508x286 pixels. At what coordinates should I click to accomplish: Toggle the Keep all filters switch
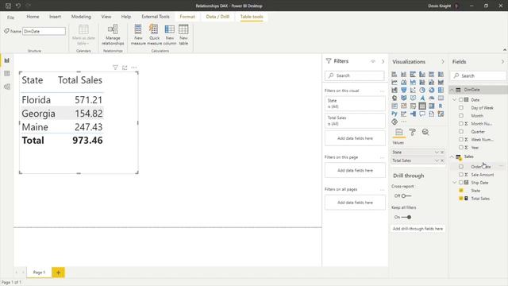pos(406,217)
